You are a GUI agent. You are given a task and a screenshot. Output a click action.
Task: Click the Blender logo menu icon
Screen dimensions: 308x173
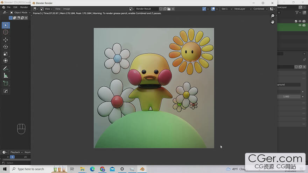click(x=3, y=7)
